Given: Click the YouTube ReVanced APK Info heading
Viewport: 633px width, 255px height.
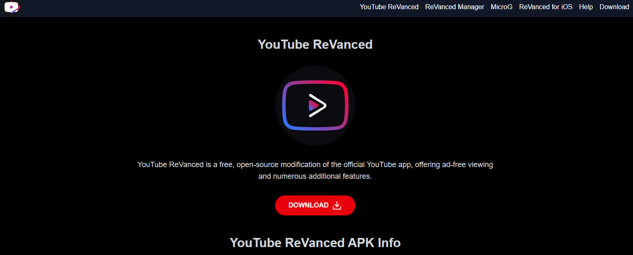Looking at the screenshot, I should pos(315,242).
